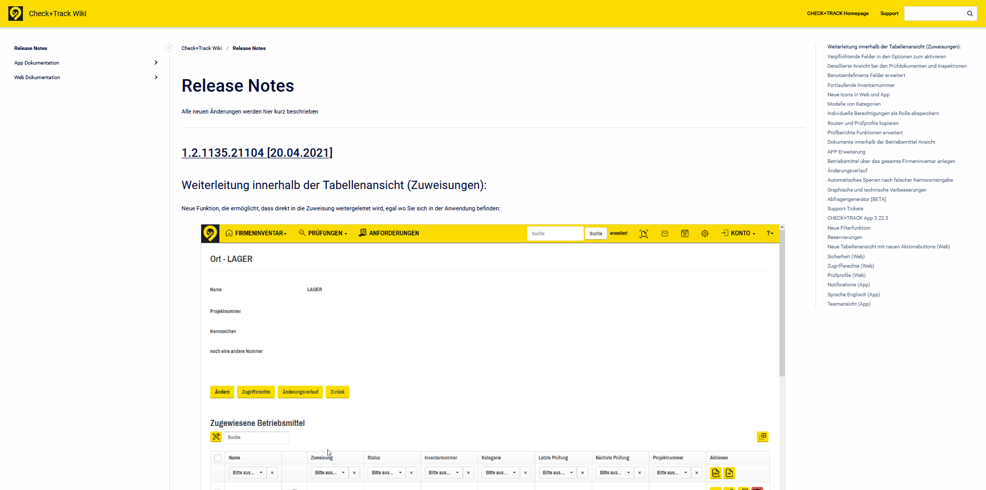
Task: Open the Nächste Prüfung filter dropdown
Action: click(615, 473)
